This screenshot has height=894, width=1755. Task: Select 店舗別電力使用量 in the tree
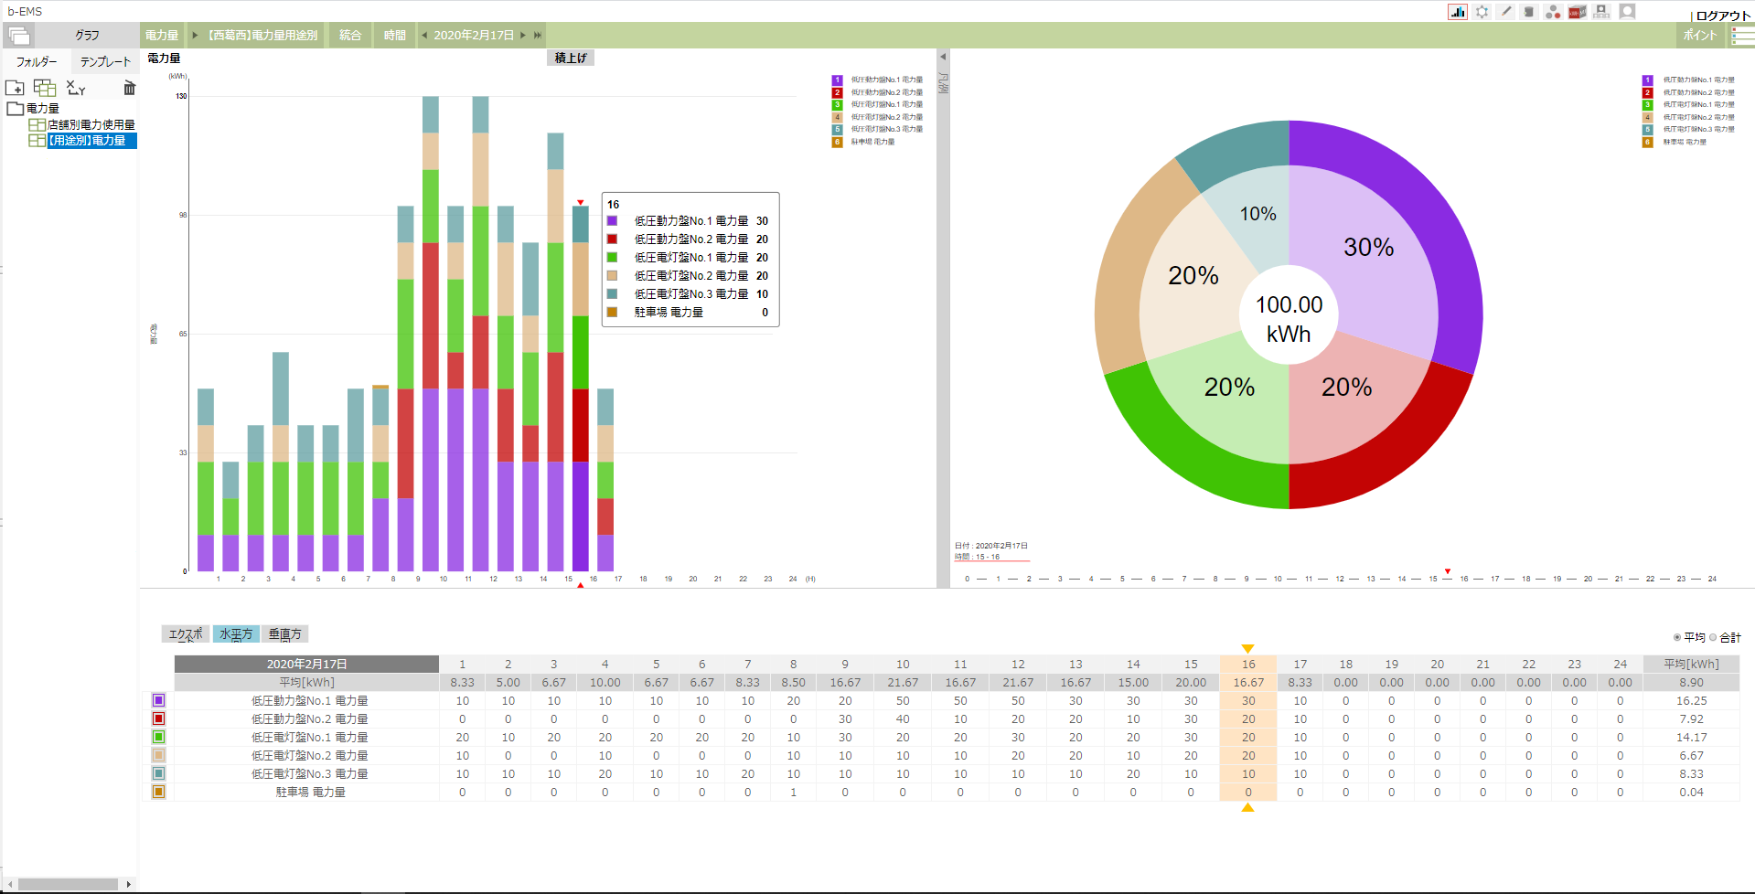click(91, 124)
